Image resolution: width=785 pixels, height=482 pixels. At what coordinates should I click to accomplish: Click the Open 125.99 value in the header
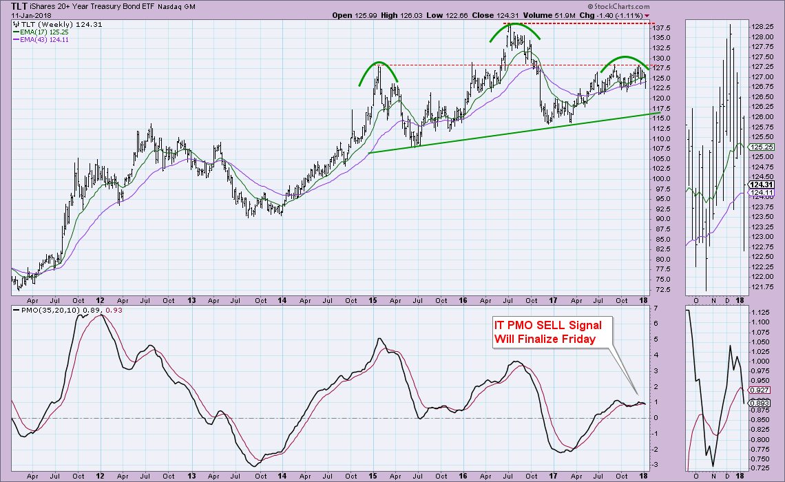354,16
